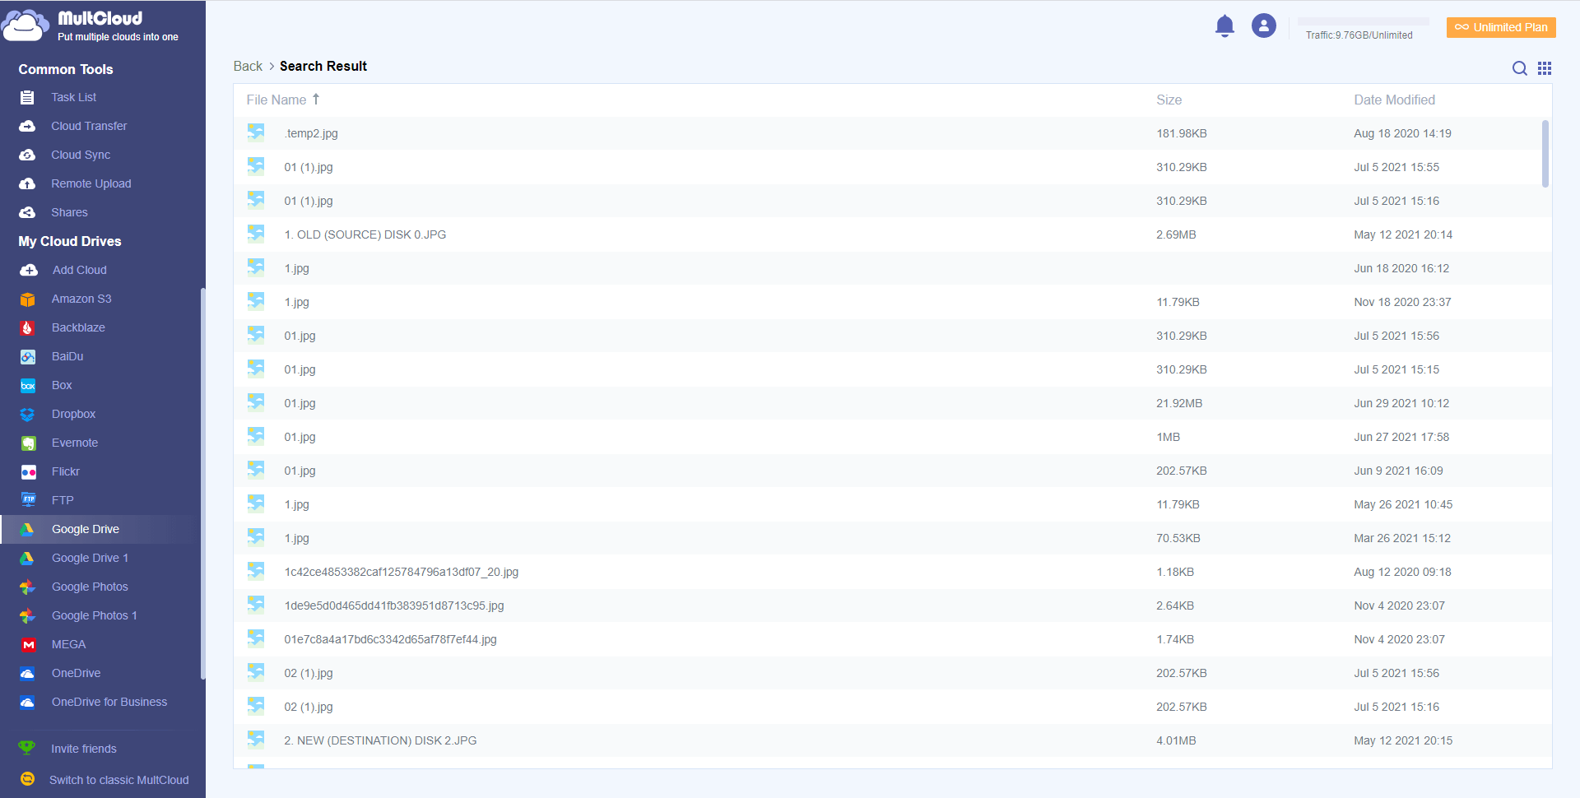1580x798 pixels.
Task: Click the Traffic 9.76GB/Unlimited label
Action: click(1359, 35)
